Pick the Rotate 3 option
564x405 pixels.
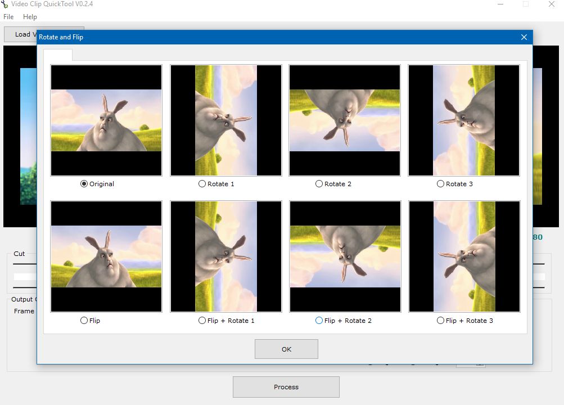point(455,184)
